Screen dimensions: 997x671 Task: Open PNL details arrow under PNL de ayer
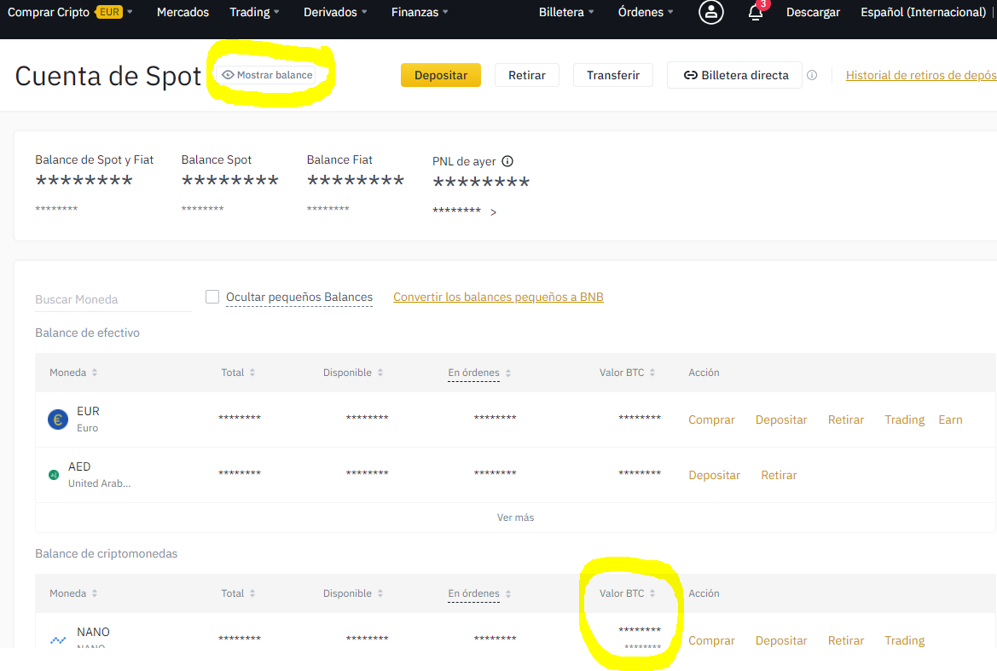pos(494,212)
